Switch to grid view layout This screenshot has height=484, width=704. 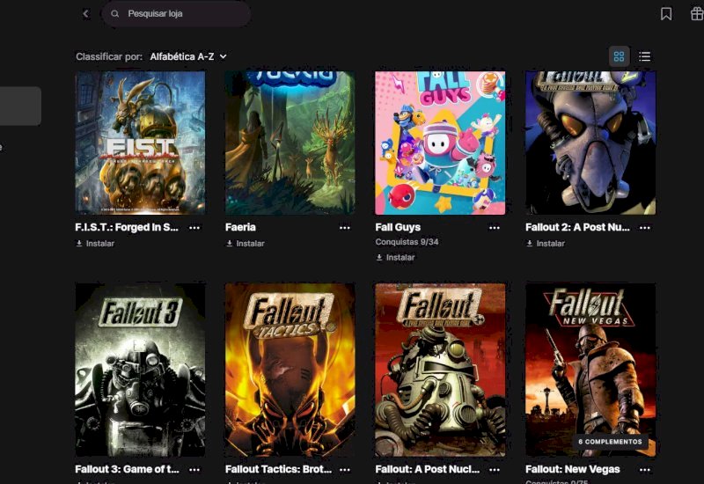(619, 56)
